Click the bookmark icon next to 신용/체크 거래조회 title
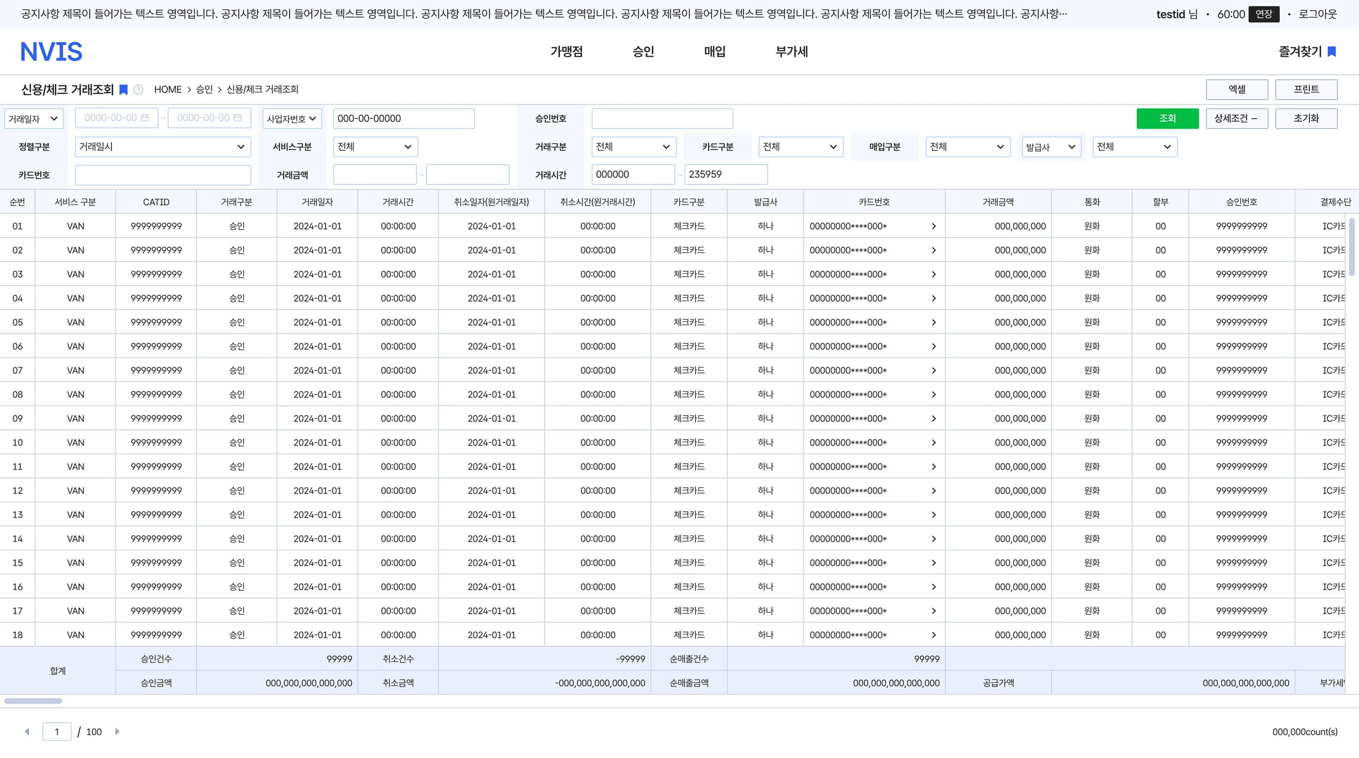This screenshot has height=758, width=1359. [x=124, y=90]
